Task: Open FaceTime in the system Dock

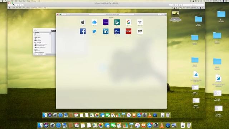Action: (113, 125)
